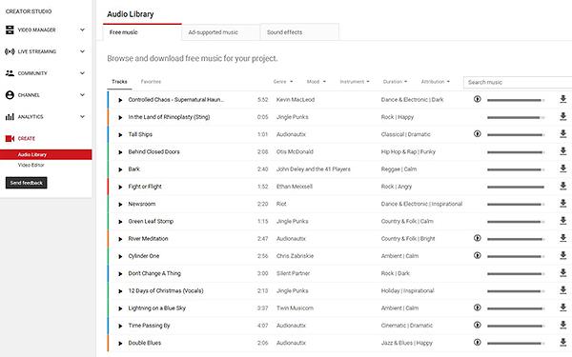Play Cylinder One track

point(120,256)
